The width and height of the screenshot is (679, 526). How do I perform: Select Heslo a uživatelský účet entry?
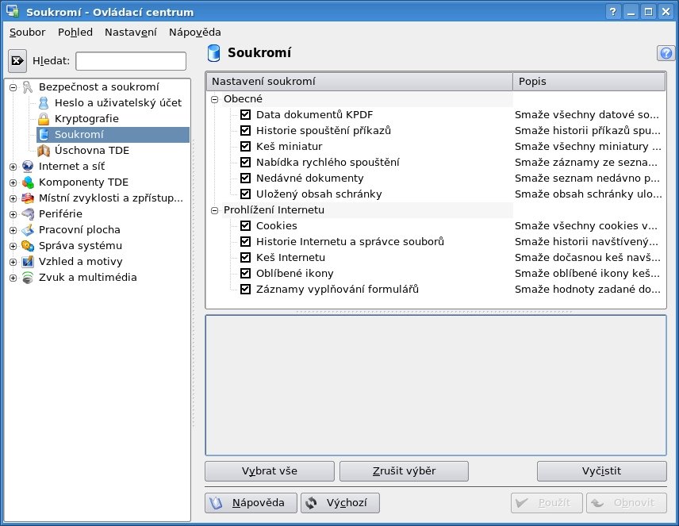(117, 103)
